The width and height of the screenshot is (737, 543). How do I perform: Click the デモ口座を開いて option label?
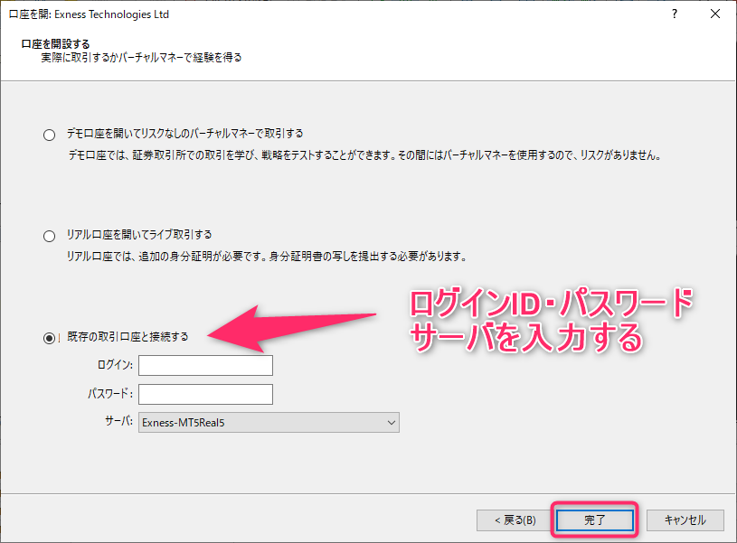click(x=184, y=134)
